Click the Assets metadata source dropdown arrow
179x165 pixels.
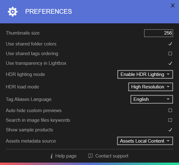pyautogui.click(x=168, y=141)
